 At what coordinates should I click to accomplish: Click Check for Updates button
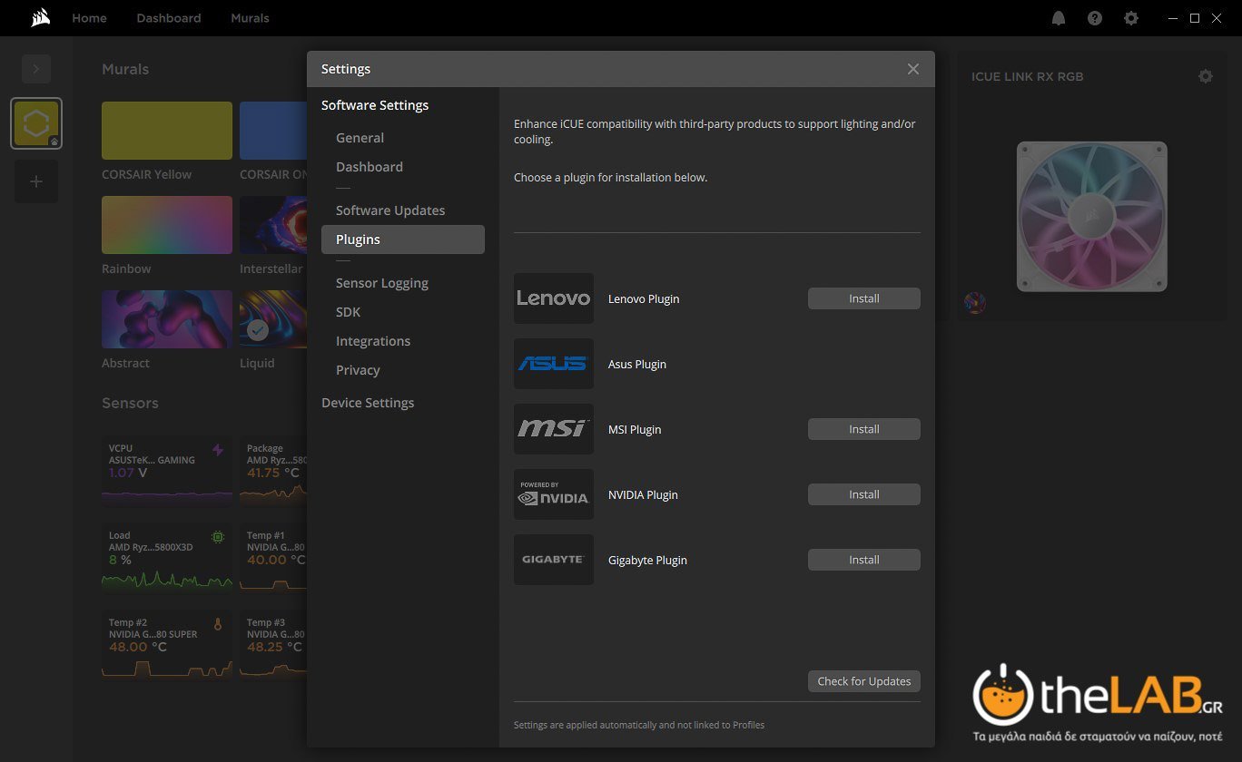(864, 681)
